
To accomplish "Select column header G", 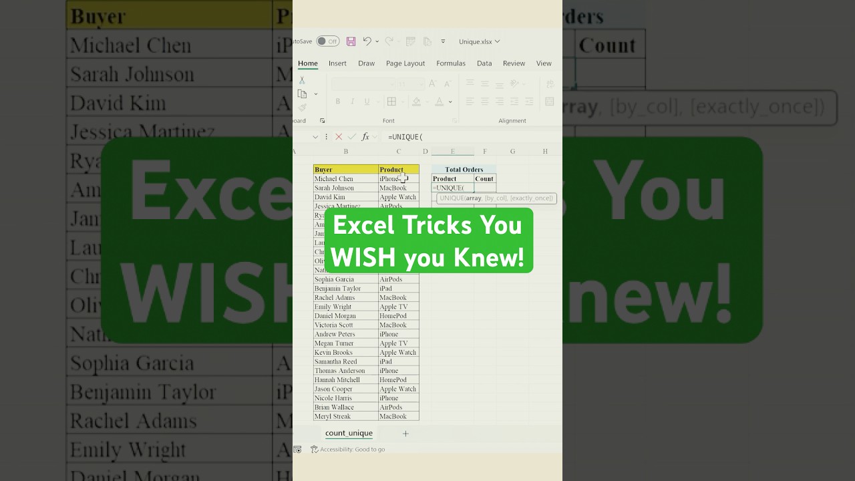I will (512, 152).
